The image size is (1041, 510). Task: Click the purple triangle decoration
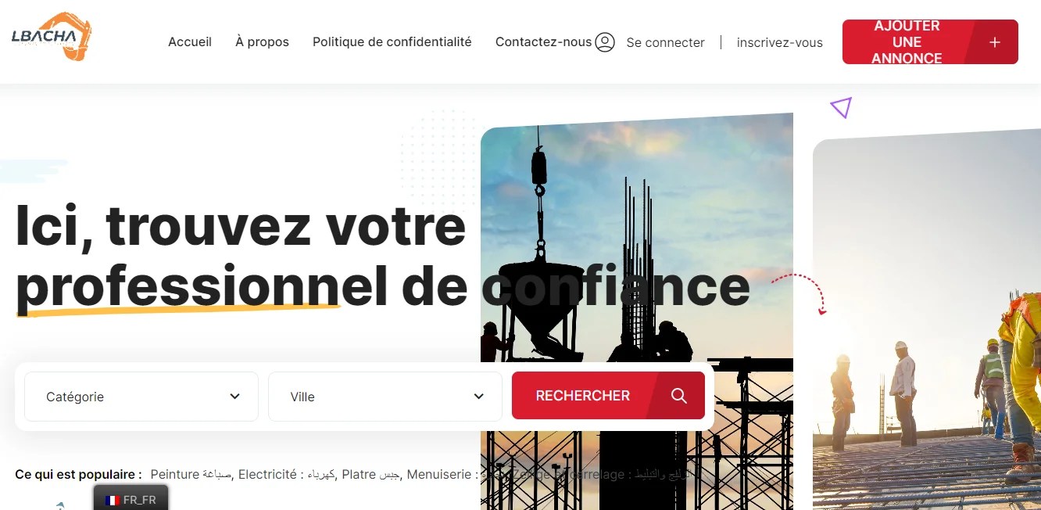tap(841, 107)
